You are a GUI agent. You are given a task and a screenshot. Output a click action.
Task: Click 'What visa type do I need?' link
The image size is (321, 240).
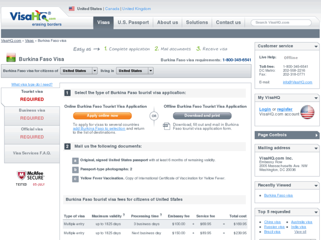[x=32, y=85]
